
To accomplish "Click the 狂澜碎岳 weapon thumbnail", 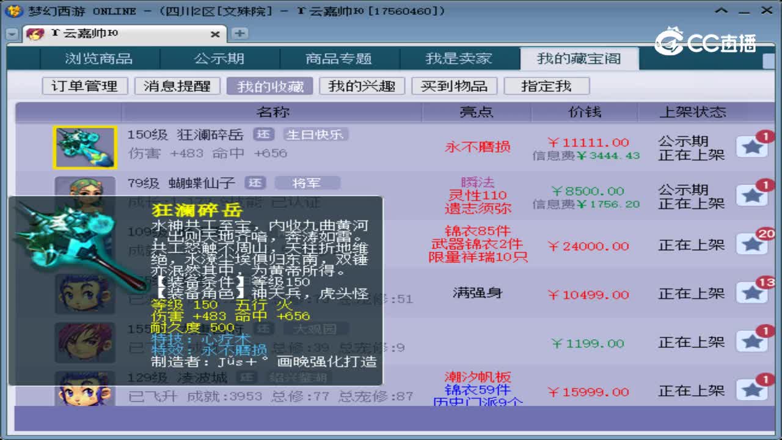I will [84, 147].
